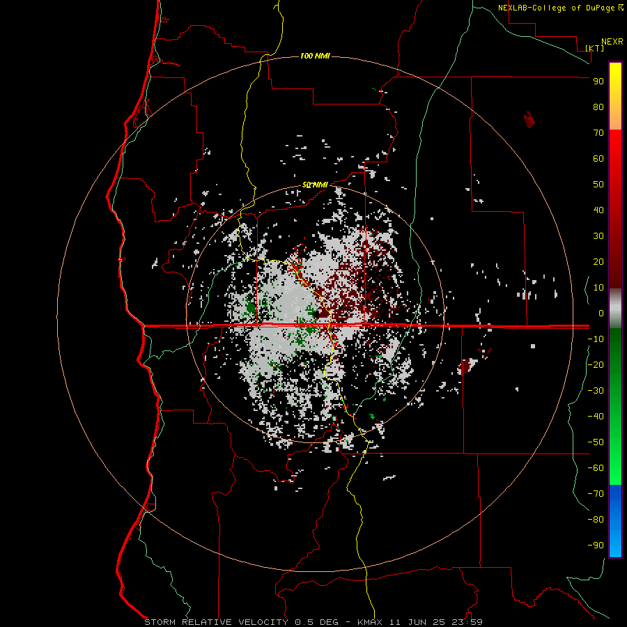Select the bright red segment of the color bar

coord(615,168)
